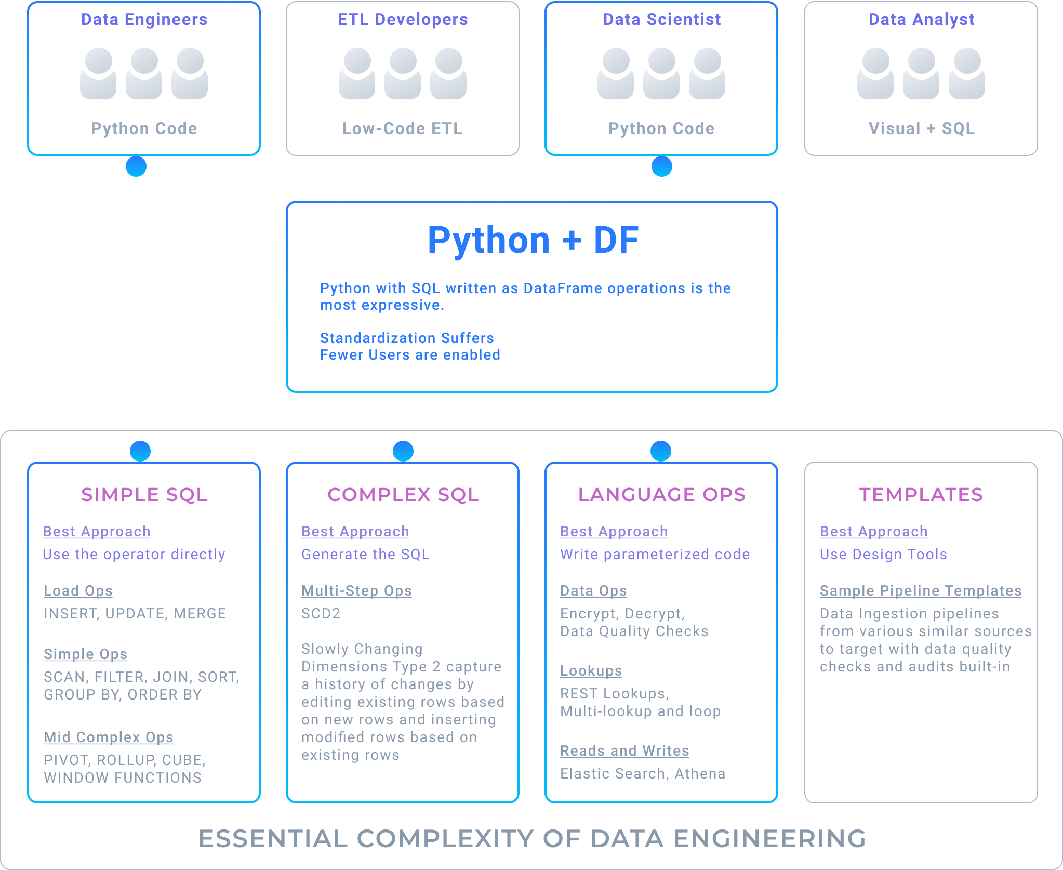Click the ETL Developers people icon group
Image resolution: width=1063 pixels, height=870 pixels.
point(403,74)
